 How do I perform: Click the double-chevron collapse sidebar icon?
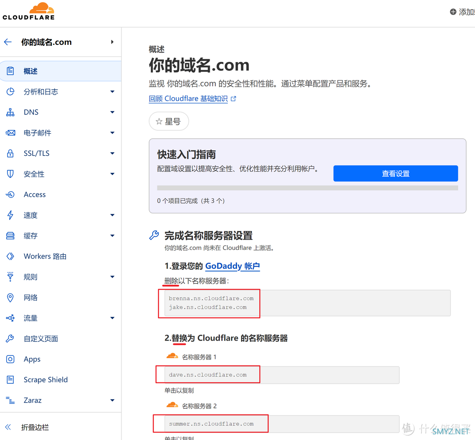(8, 427)
